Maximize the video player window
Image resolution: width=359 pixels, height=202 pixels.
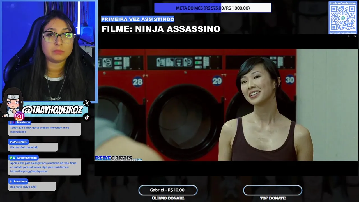349,36
